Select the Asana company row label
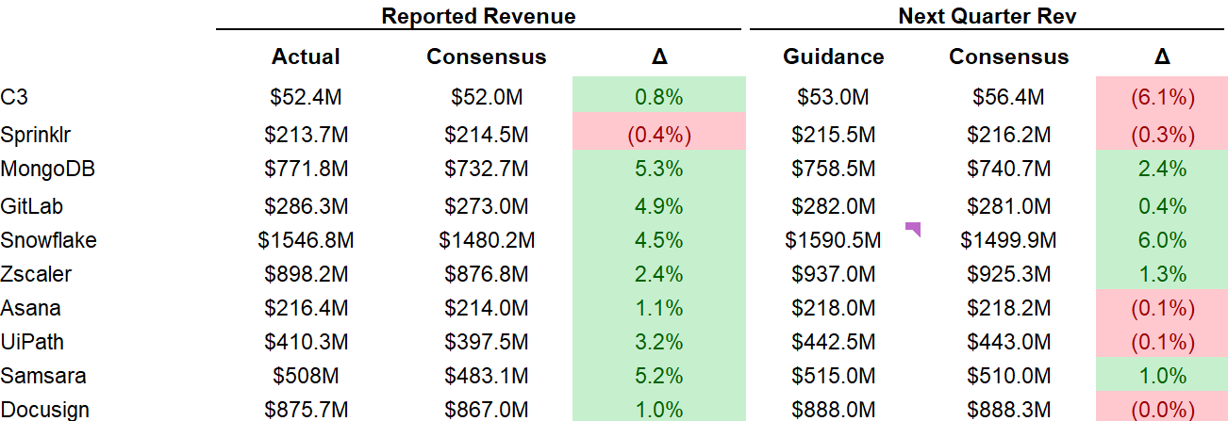Viewport: 1228px width, 421px height. [x=30, y=308]
